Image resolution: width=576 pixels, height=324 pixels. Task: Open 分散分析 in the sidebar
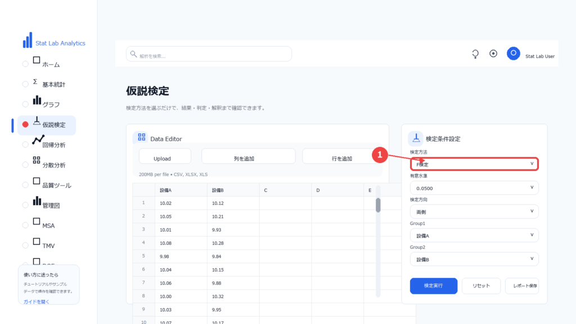pos(53,165)
